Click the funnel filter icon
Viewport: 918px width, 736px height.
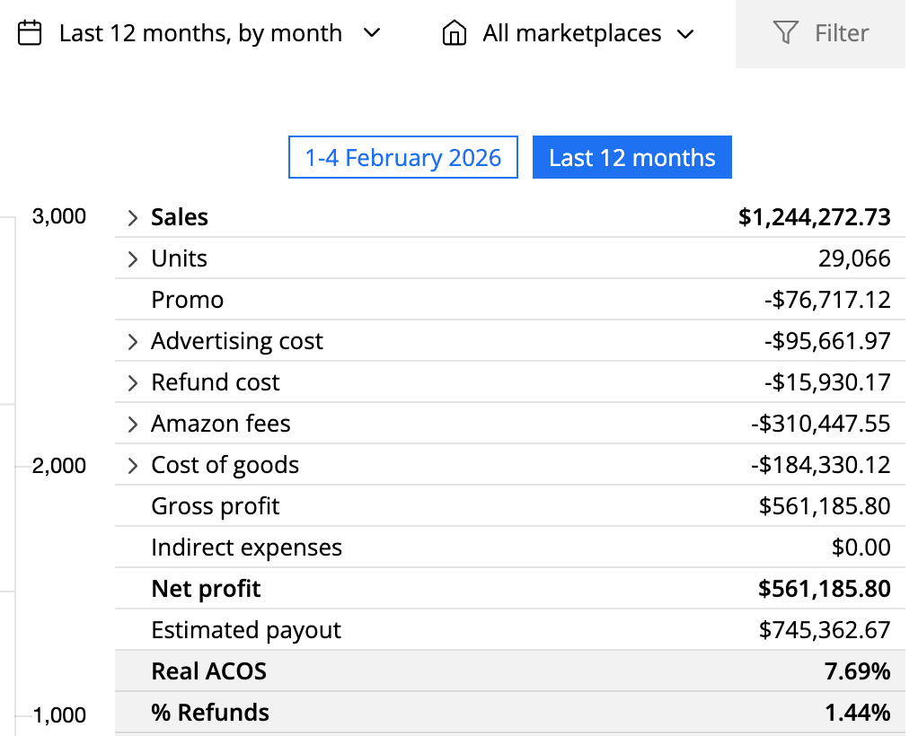coord(785,34)
